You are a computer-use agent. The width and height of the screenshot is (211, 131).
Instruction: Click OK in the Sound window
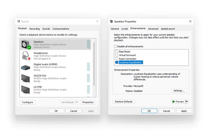56,111
